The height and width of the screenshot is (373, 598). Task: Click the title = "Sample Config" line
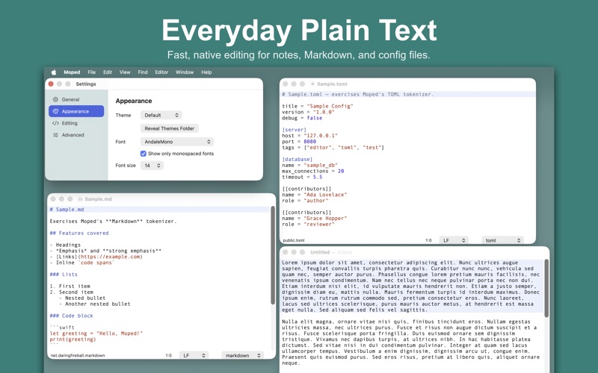[317, 106]
